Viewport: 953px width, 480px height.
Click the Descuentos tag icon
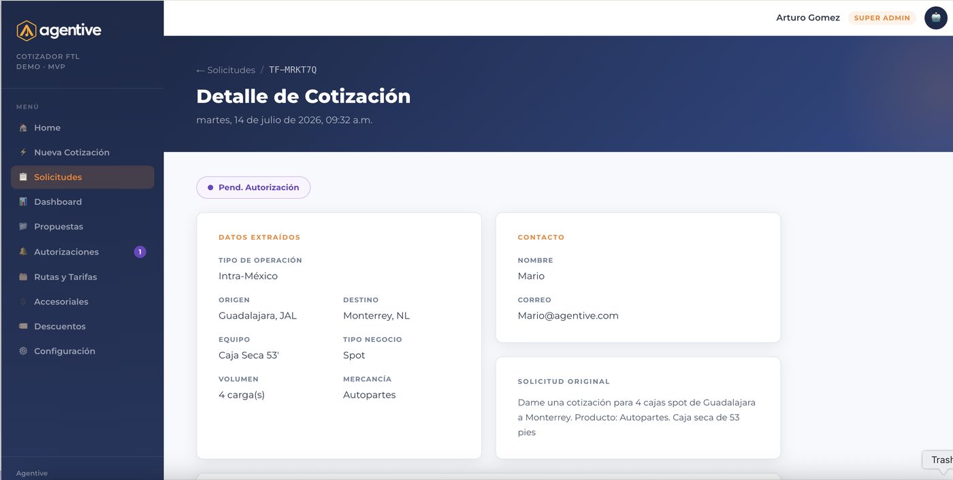(23, 327)
